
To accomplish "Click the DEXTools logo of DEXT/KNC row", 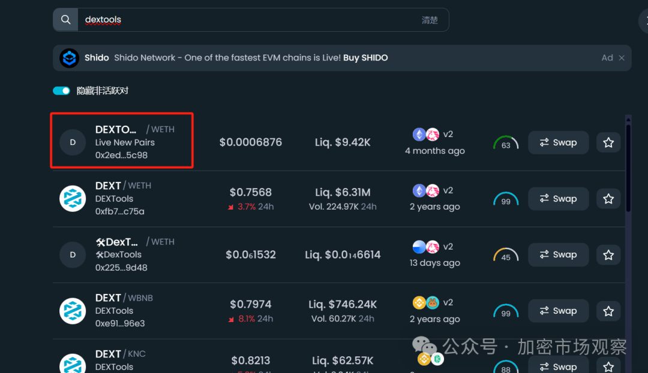I will (73, 363).
